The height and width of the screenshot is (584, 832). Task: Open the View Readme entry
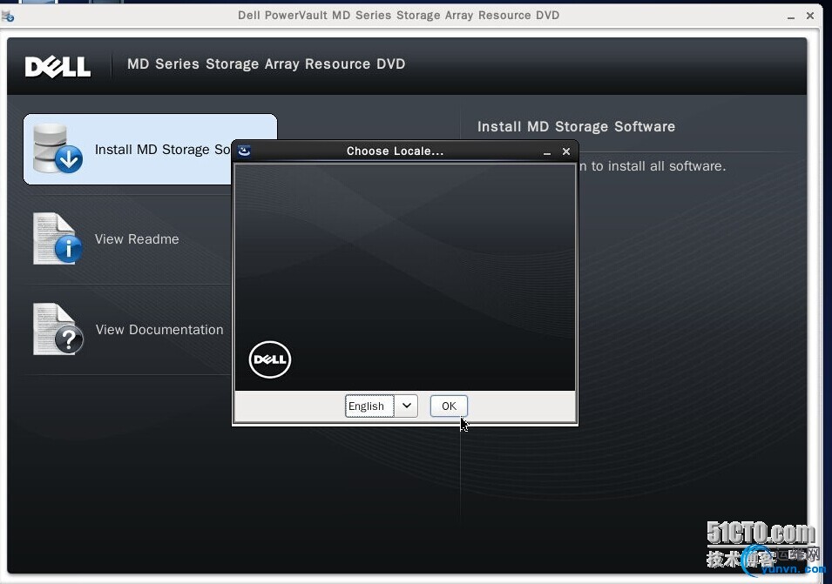pyautogui.click(x=137, y=239)
